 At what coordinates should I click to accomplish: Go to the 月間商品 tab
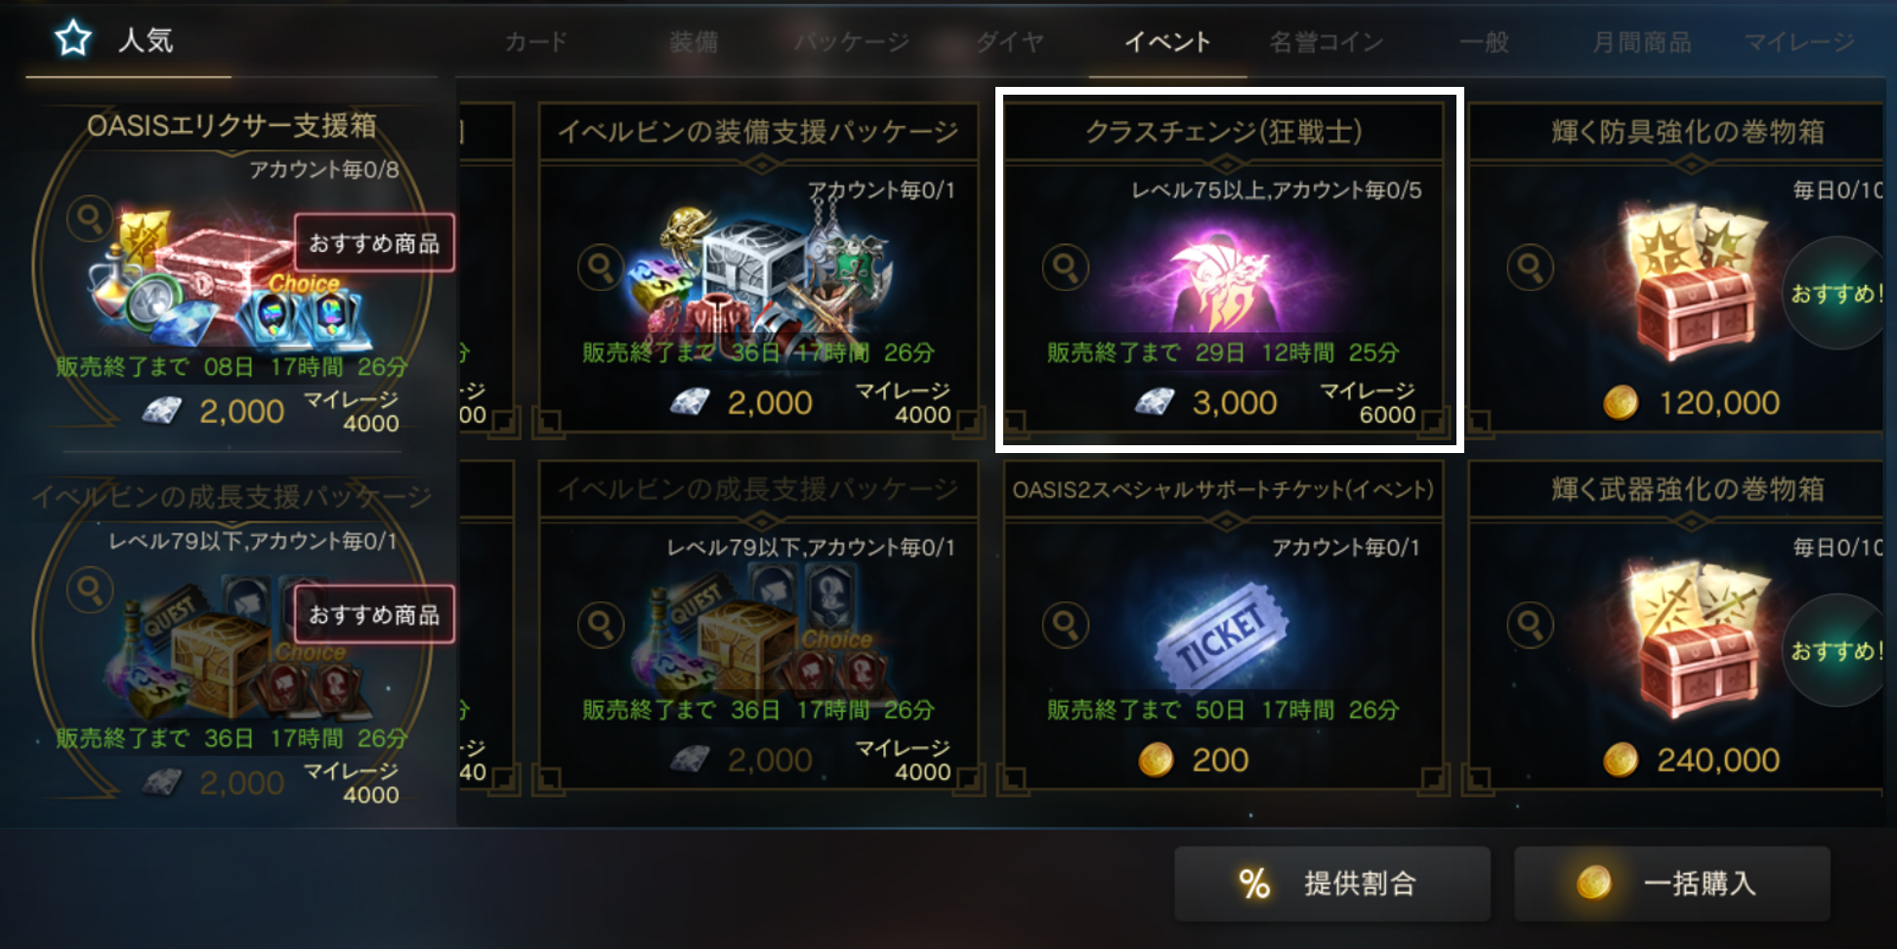coord(1642,42)
